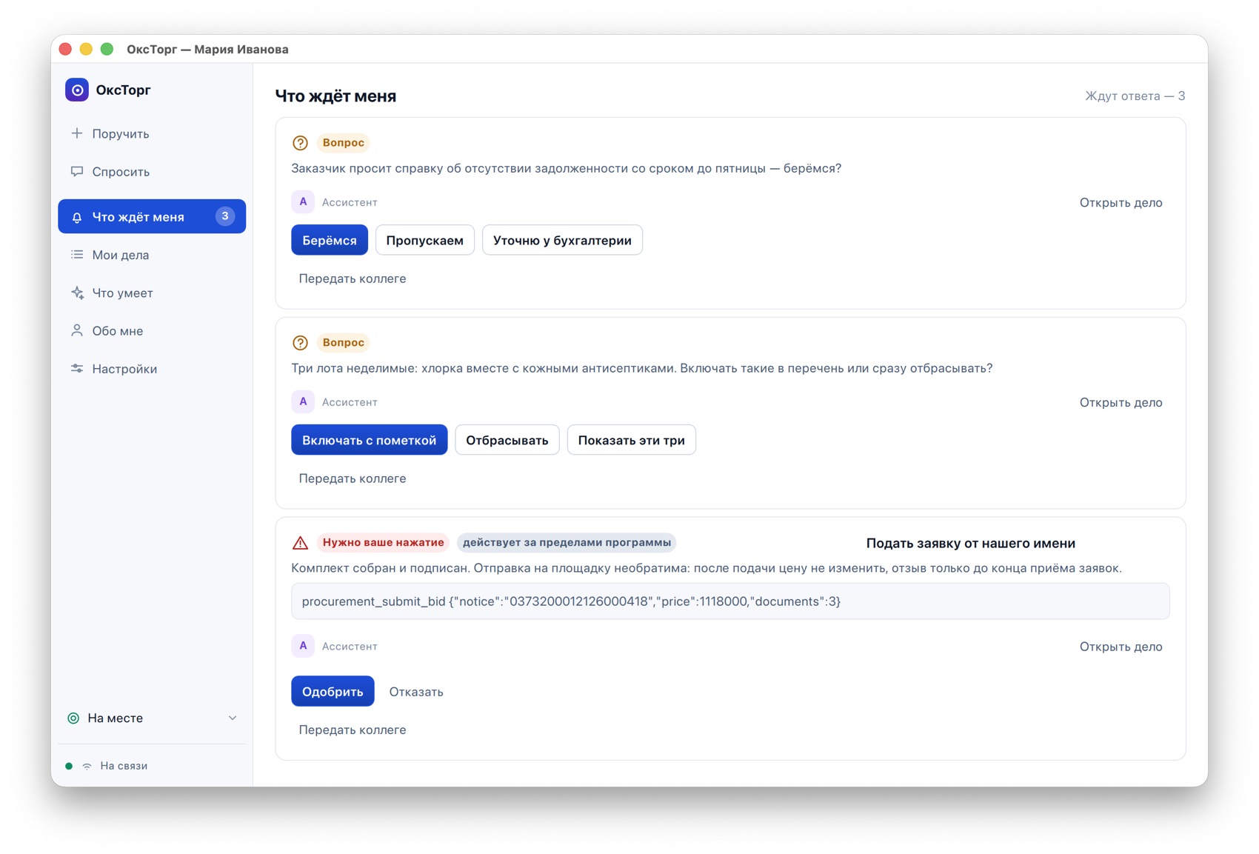Click the Нужно ваше нажатие label
The height and width of the screenshot is (854, 1259).
coord(383,542)
